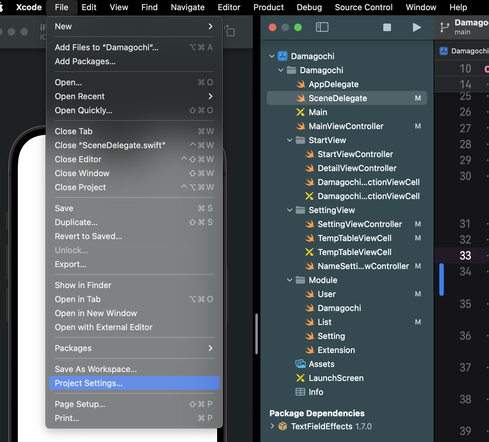Collapse the Damagochi project root
The height and width of the screenshot is (442, 489).
[272, 56]
